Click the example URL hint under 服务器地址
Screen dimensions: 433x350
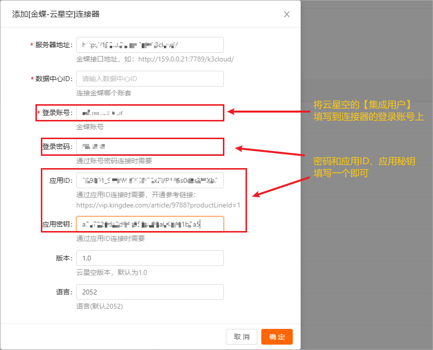155,59
